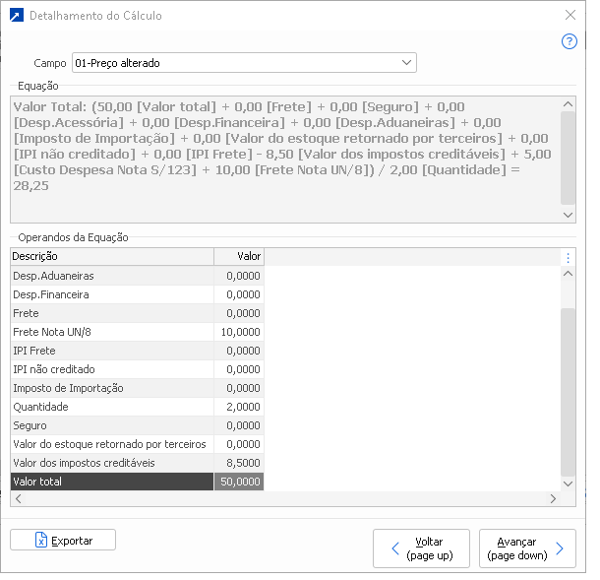Select the Seguro row
The image size is (600, 580).
137,425
